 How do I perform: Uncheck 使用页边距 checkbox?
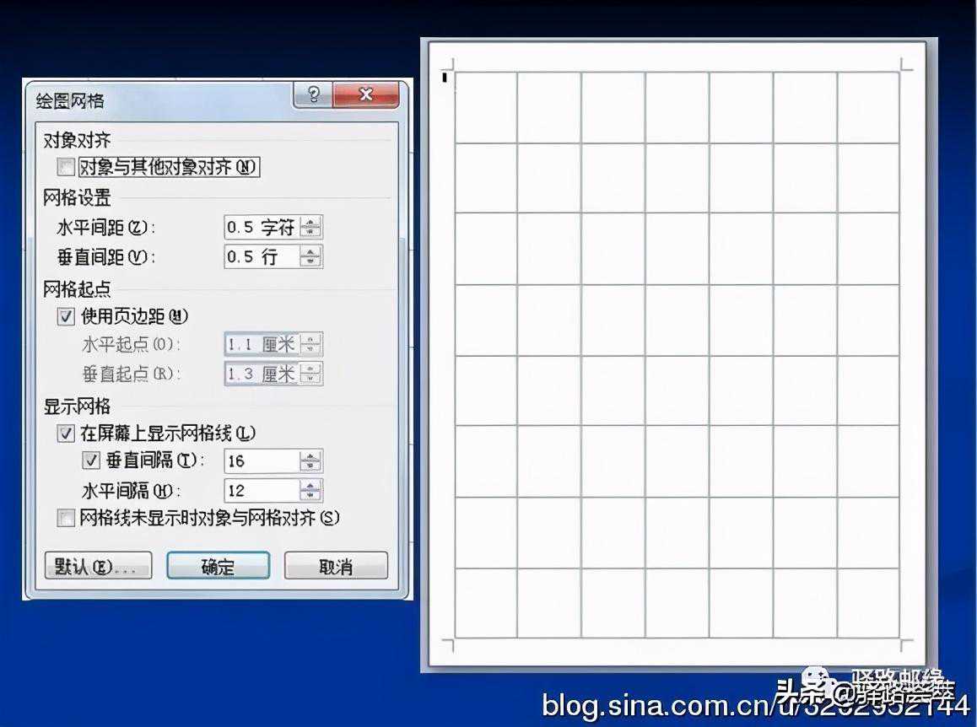[66, 317]
